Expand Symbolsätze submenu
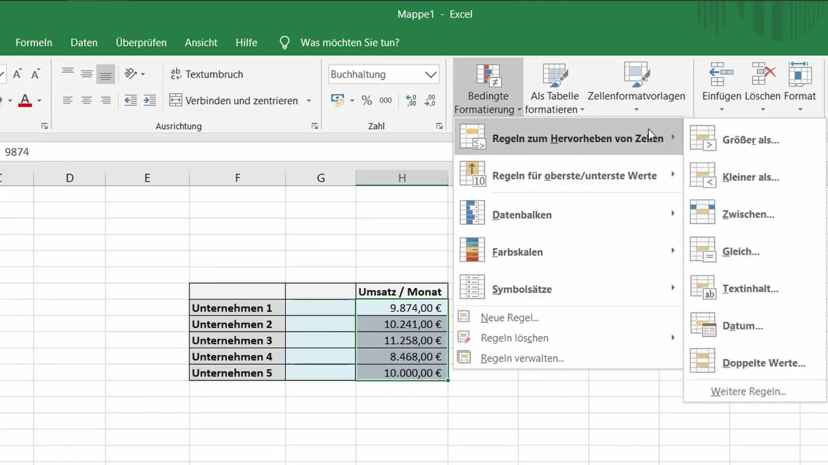Viewport: 828px width, 465px height. tap(568, 289)
